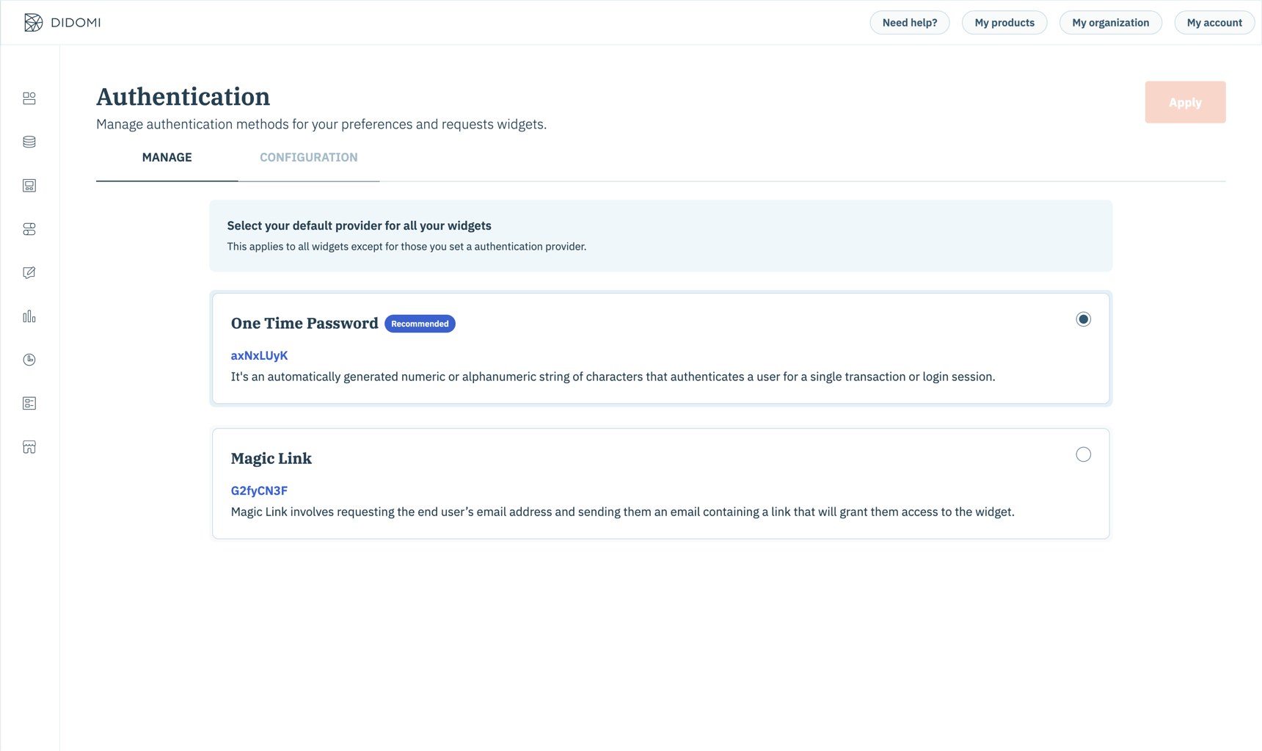Image resolution: width=1262 pixels, height=751 pixels.
Task: Open the marketplace store icon in the sidebar
Action: pos(29,447)
